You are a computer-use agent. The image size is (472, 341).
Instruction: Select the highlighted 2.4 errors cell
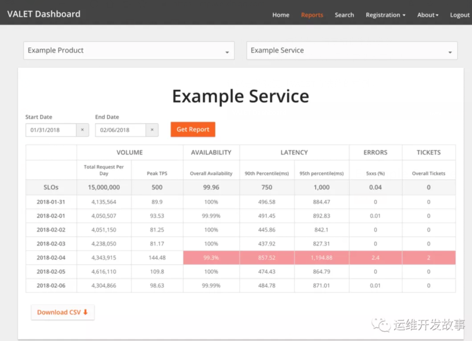pyautogui.click(x=375, y=258)
